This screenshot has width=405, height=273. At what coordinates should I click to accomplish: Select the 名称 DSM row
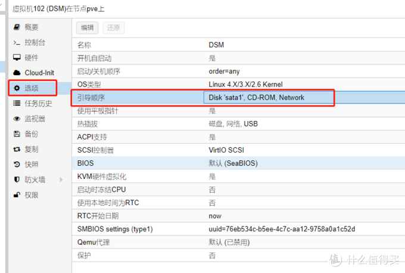click(x=238, y=45)
